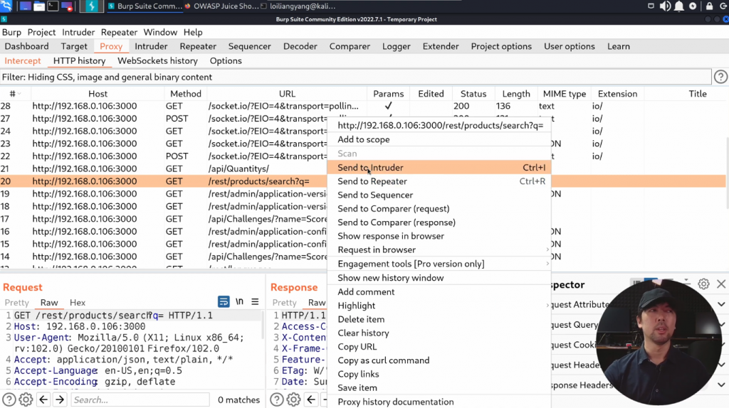The width and height of the screenshot is (729, 408).
Task: Toggle non-printable characters (\n) in Request panel
Action: [x=240, y=302]
